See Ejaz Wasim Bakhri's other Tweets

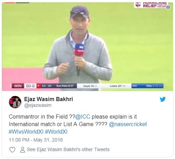click(68, 149)
